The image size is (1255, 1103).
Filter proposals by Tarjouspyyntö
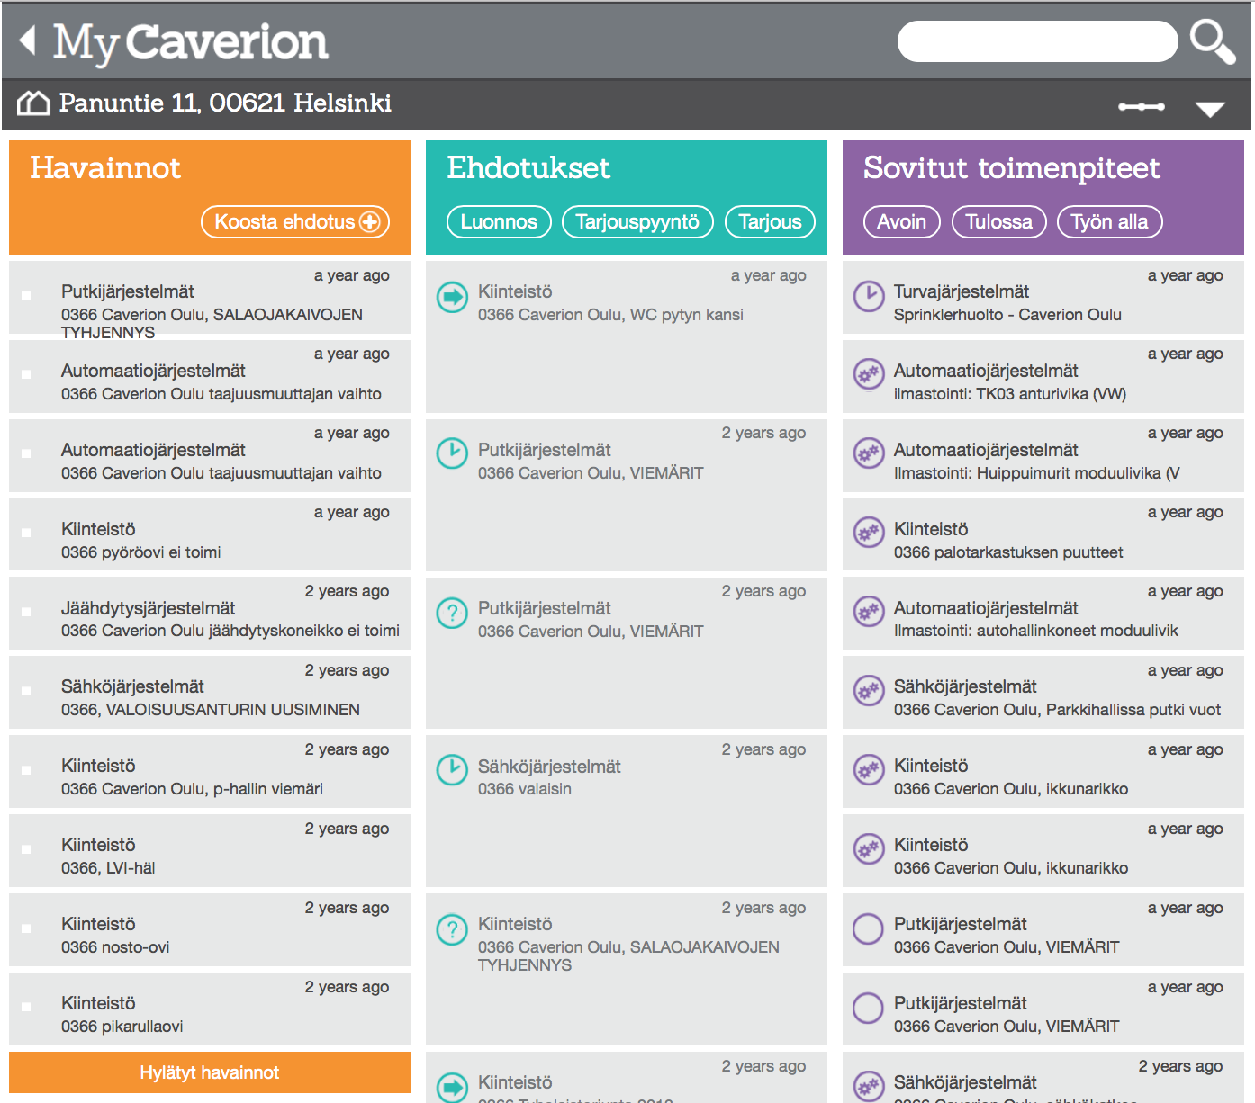[x=637, y=222]
